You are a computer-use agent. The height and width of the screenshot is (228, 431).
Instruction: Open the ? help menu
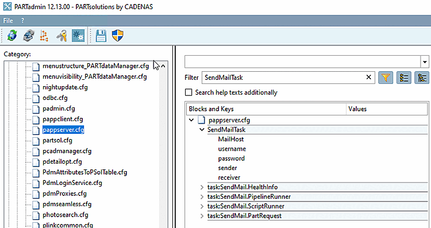tap(22, 21)
